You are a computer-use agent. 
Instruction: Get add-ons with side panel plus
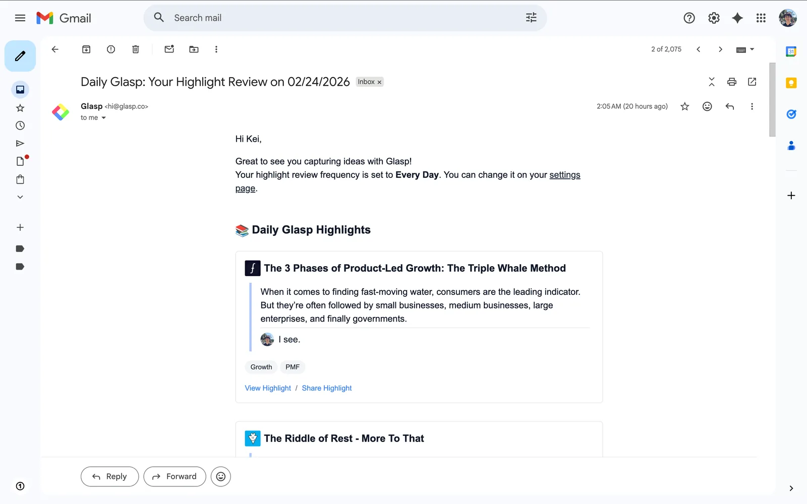(x=791, y=196)
